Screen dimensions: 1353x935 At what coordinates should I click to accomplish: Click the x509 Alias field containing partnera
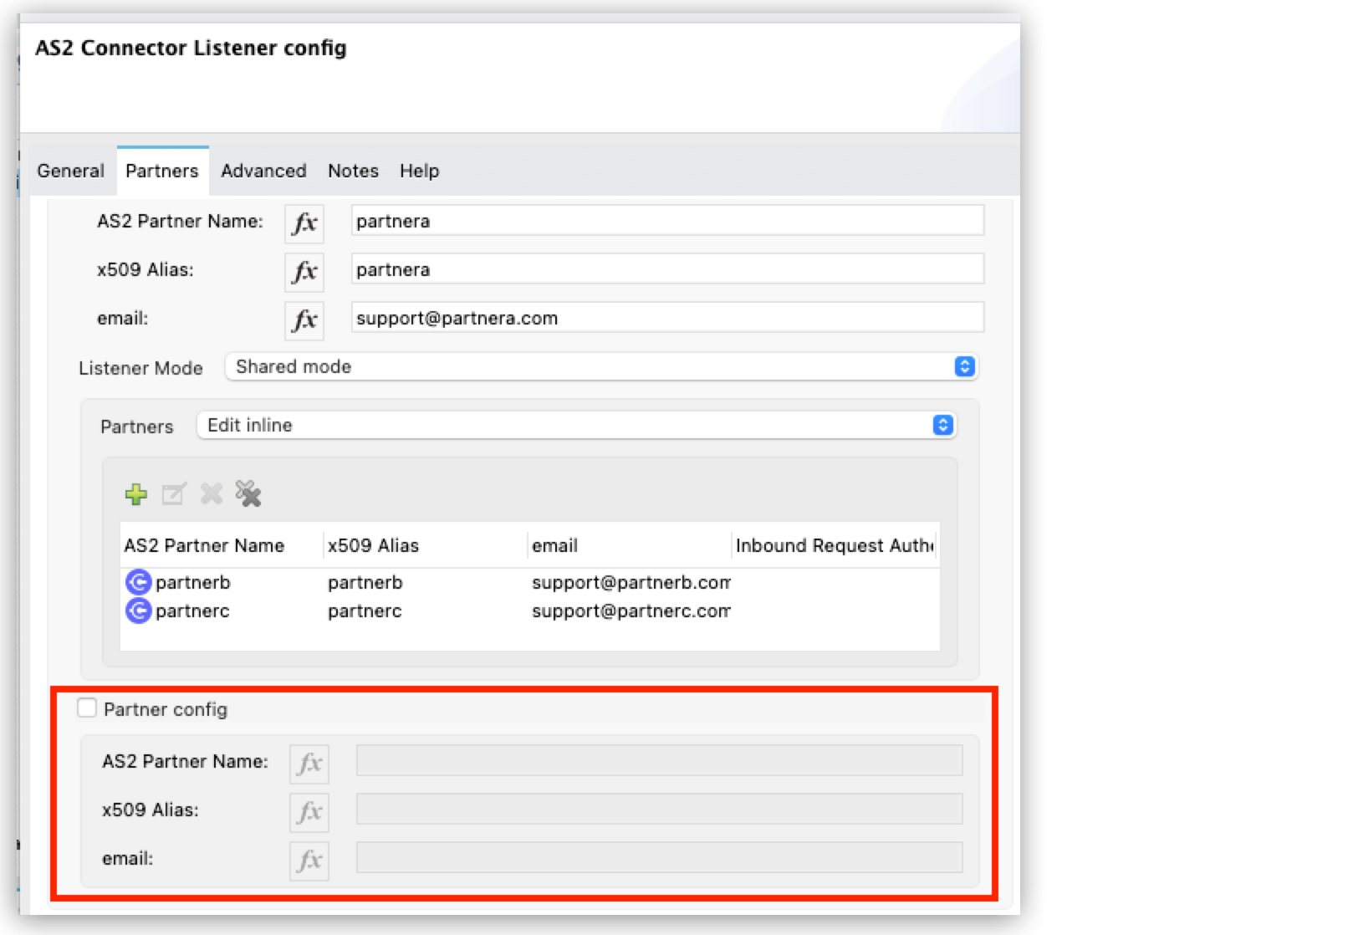pyautogui.click(x=667, y=269)
